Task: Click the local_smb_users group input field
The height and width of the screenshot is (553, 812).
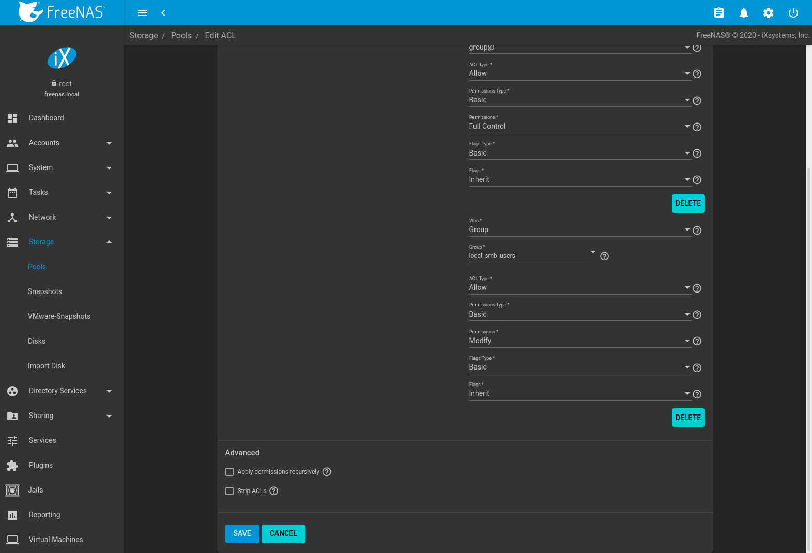Action: [527, 256]
